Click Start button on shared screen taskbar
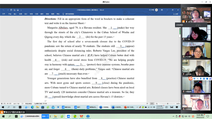Viewport: 212px width, 119px height. [3, 107]
